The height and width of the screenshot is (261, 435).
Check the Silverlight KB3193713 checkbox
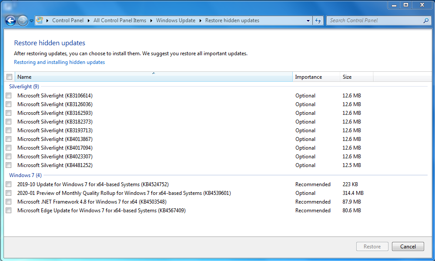pyautogui.click(x=9, y=130)
